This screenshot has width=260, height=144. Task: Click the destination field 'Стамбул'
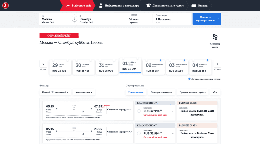[x=96, y=19]
